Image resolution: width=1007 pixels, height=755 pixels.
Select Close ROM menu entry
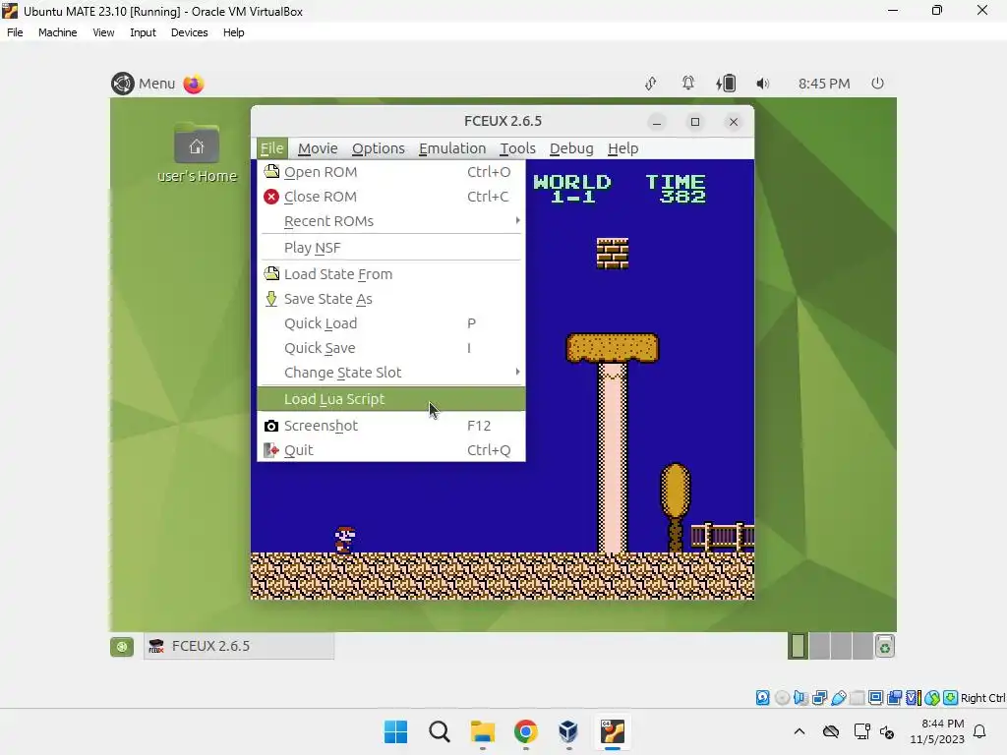pyautogui.click(x=391, y=197)
